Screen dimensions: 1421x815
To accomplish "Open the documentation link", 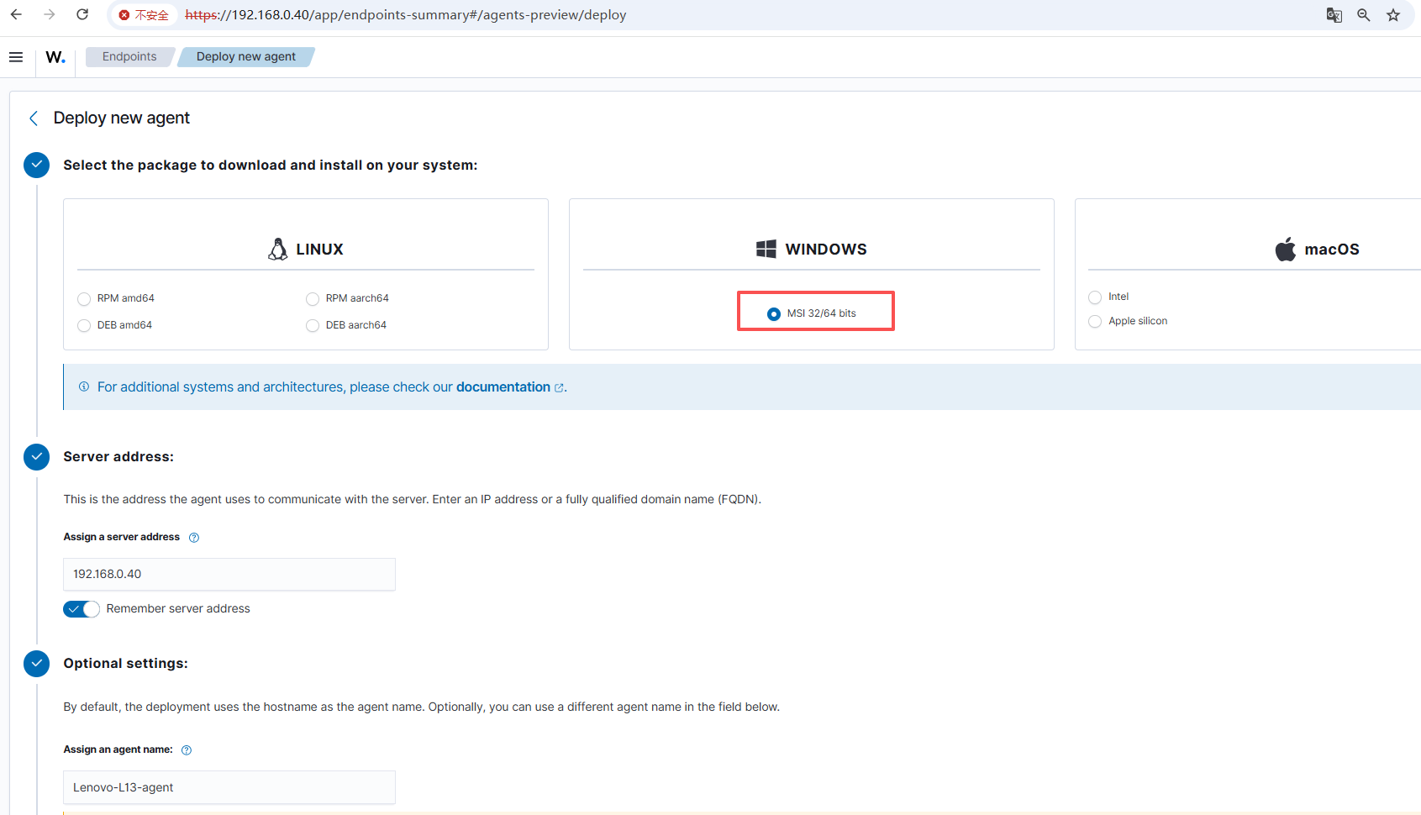I will coord(503,387).
